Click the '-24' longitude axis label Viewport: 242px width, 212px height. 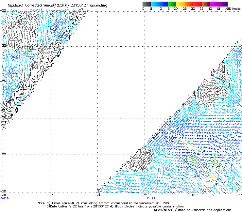(97, 195)
